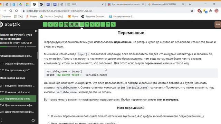Switch to the Олимпиада BRICSMATH tab
Image resolution: width=221 pixels, height=124 pixels.
click(x=166, y=4)
